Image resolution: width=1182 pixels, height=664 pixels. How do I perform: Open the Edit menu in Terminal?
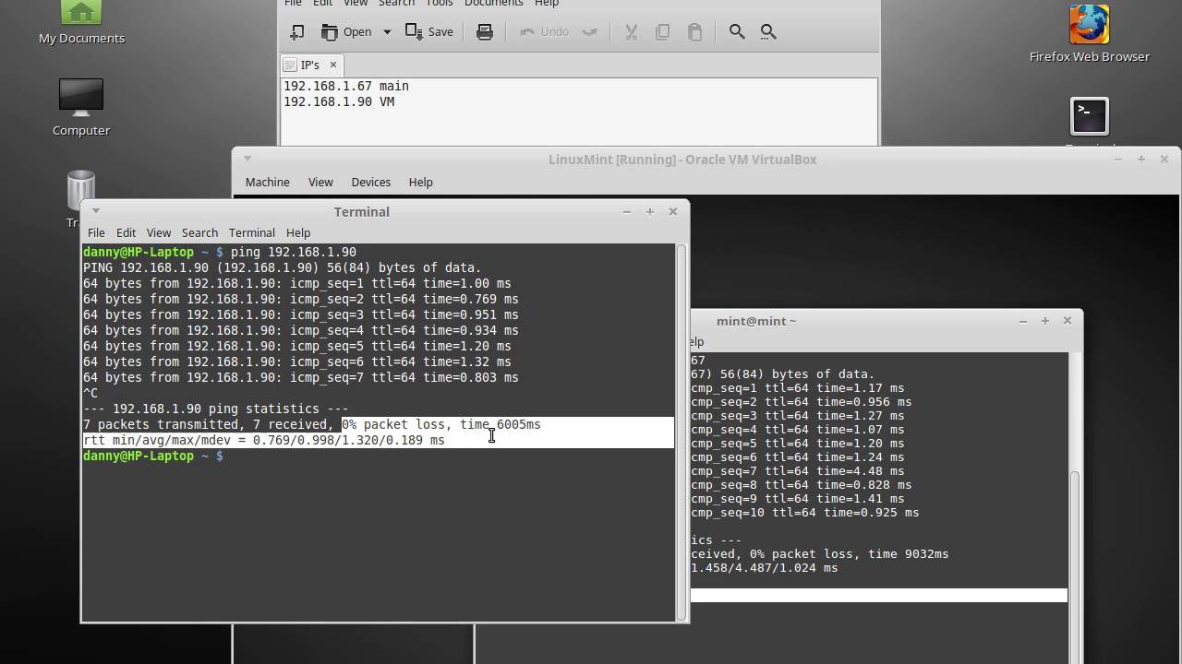[x=126, y=232]
